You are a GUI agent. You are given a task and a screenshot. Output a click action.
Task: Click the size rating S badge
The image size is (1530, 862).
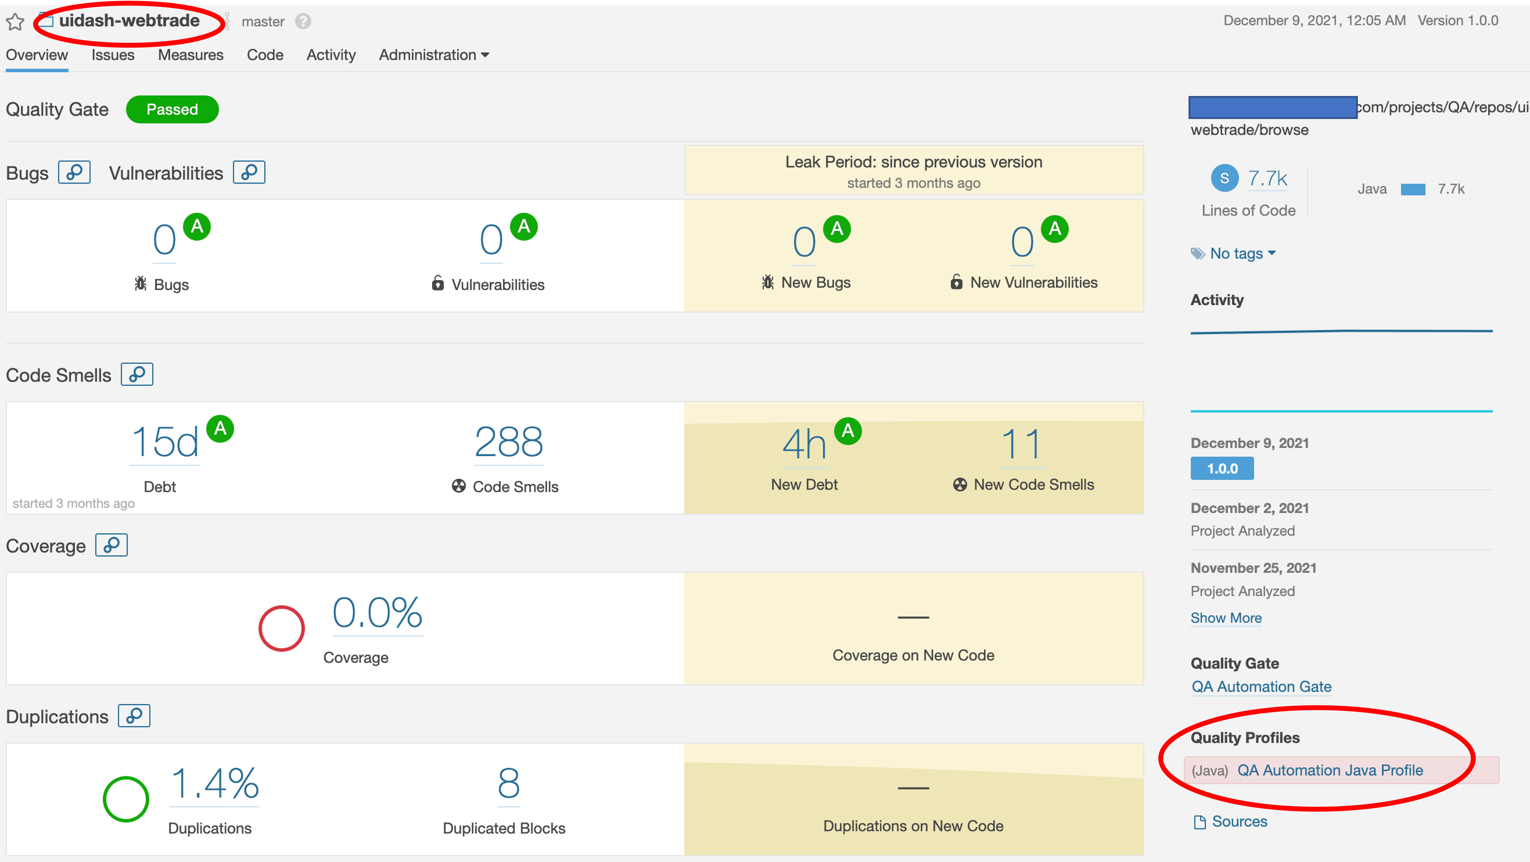tap(1224, 178)
